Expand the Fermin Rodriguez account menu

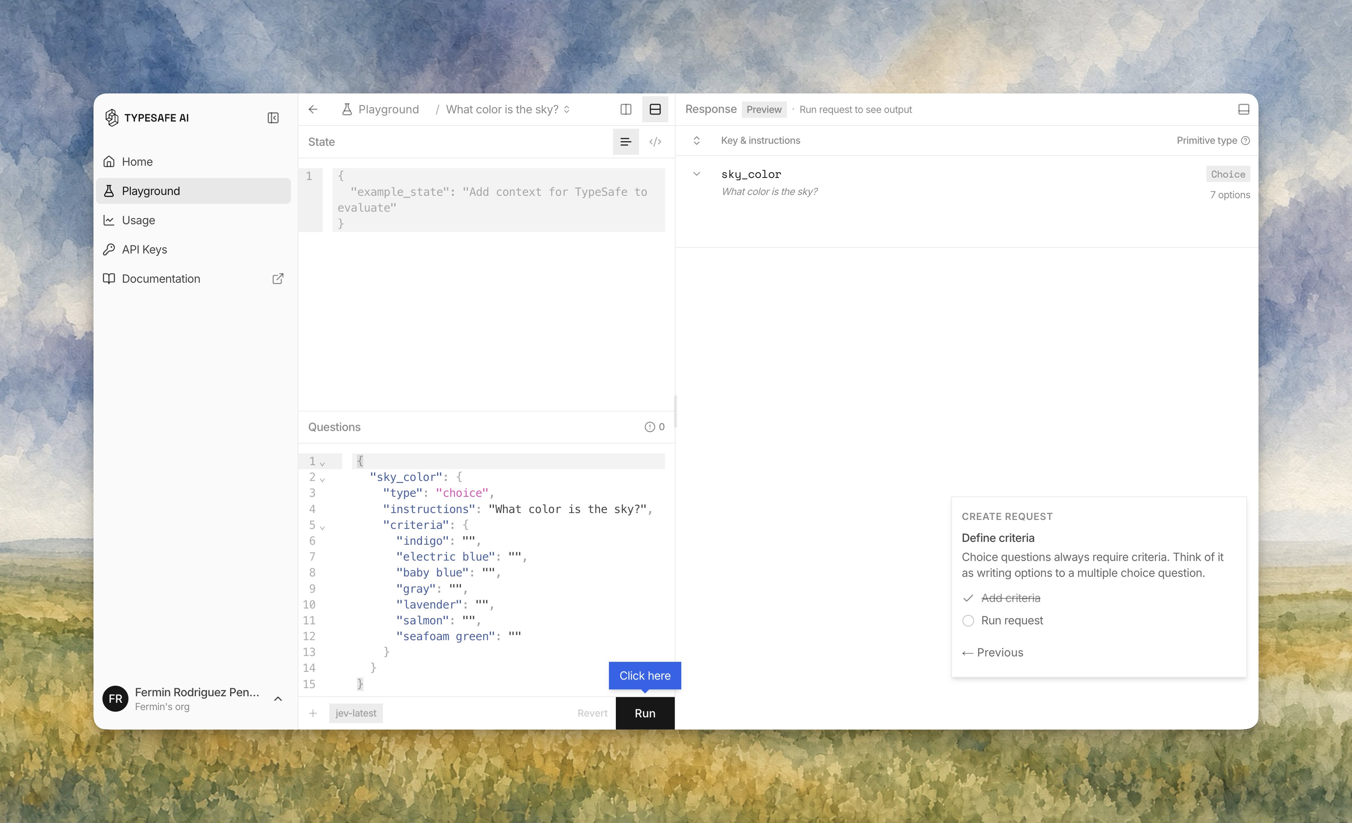point(278,699)
